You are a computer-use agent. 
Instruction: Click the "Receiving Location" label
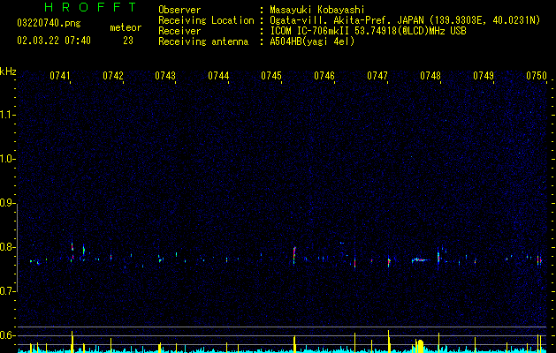[x=206, y=20]
